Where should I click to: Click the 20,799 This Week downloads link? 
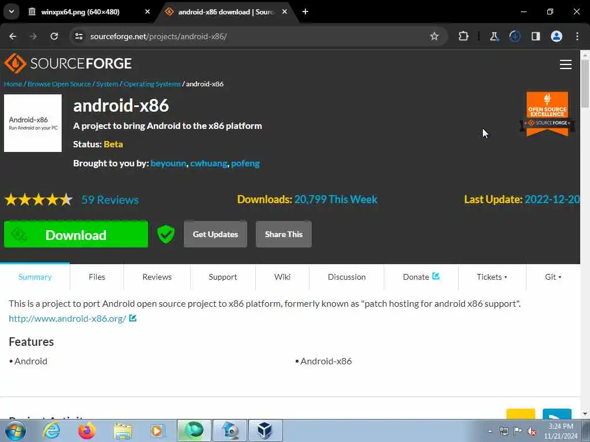coord(336,199)
